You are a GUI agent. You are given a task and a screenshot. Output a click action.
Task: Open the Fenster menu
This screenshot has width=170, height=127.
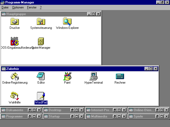(x=32, y=7)
